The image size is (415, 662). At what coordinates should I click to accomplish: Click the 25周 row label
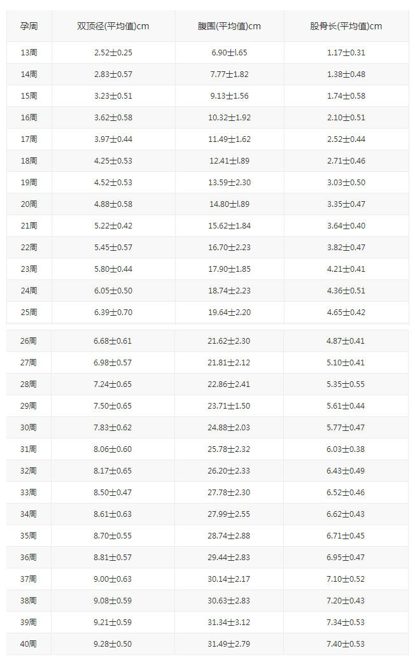[x=29, y=313]
